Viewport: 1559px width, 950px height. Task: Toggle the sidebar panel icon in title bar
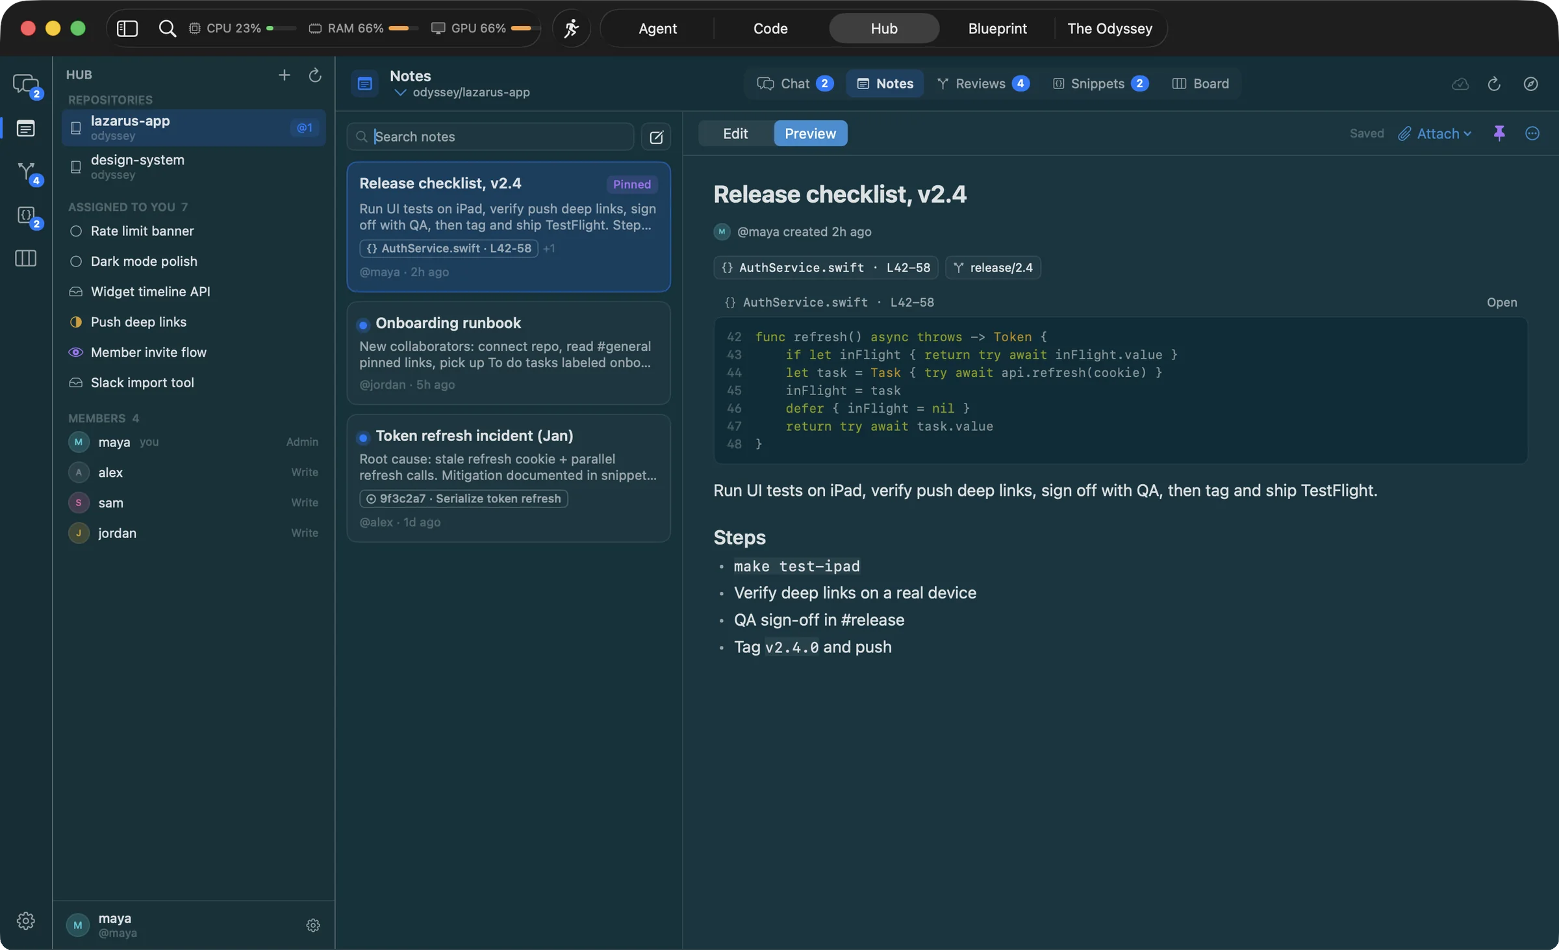[127, 29]
